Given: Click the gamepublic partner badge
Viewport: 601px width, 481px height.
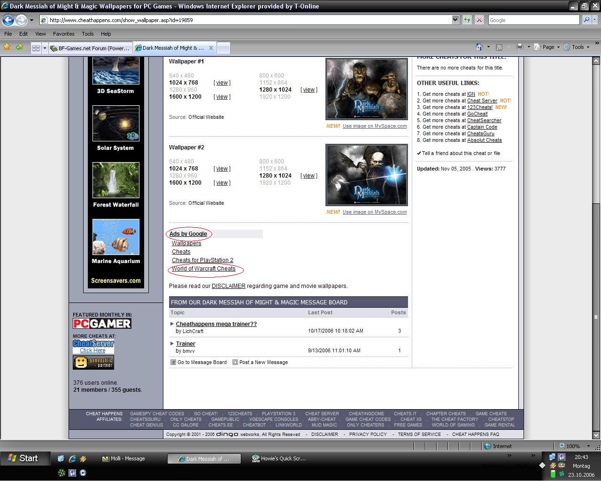Looking at the screenshot, I should [93, 362].
